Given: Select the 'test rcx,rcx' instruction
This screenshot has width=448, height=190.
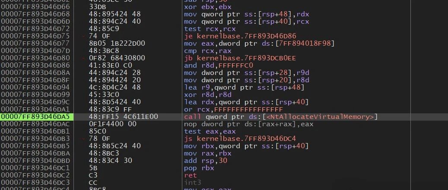Looking at the screenshot, I should pyautogui.click(x=210, y=29).
